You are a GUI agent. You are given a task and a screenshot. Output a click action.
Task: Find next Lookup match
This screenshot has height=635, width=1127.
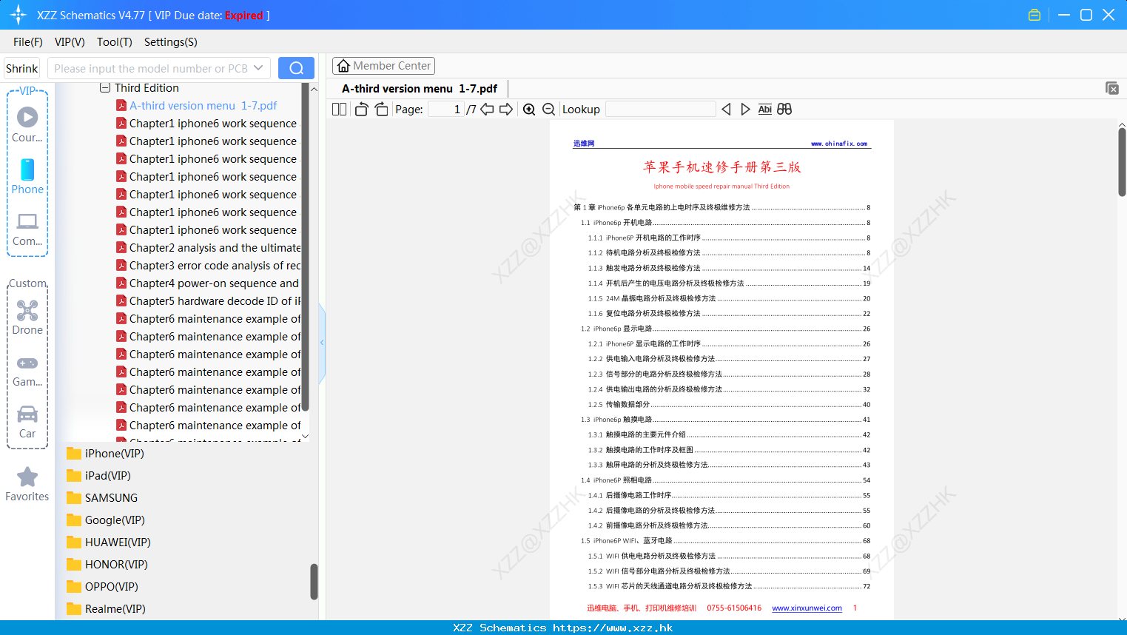click(745, 110)
